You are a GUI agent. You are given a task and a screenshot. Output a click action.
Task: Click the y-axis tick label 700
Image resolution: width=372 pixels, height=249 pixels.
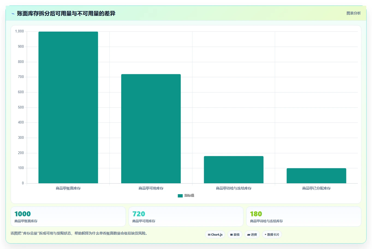point(21,77)
